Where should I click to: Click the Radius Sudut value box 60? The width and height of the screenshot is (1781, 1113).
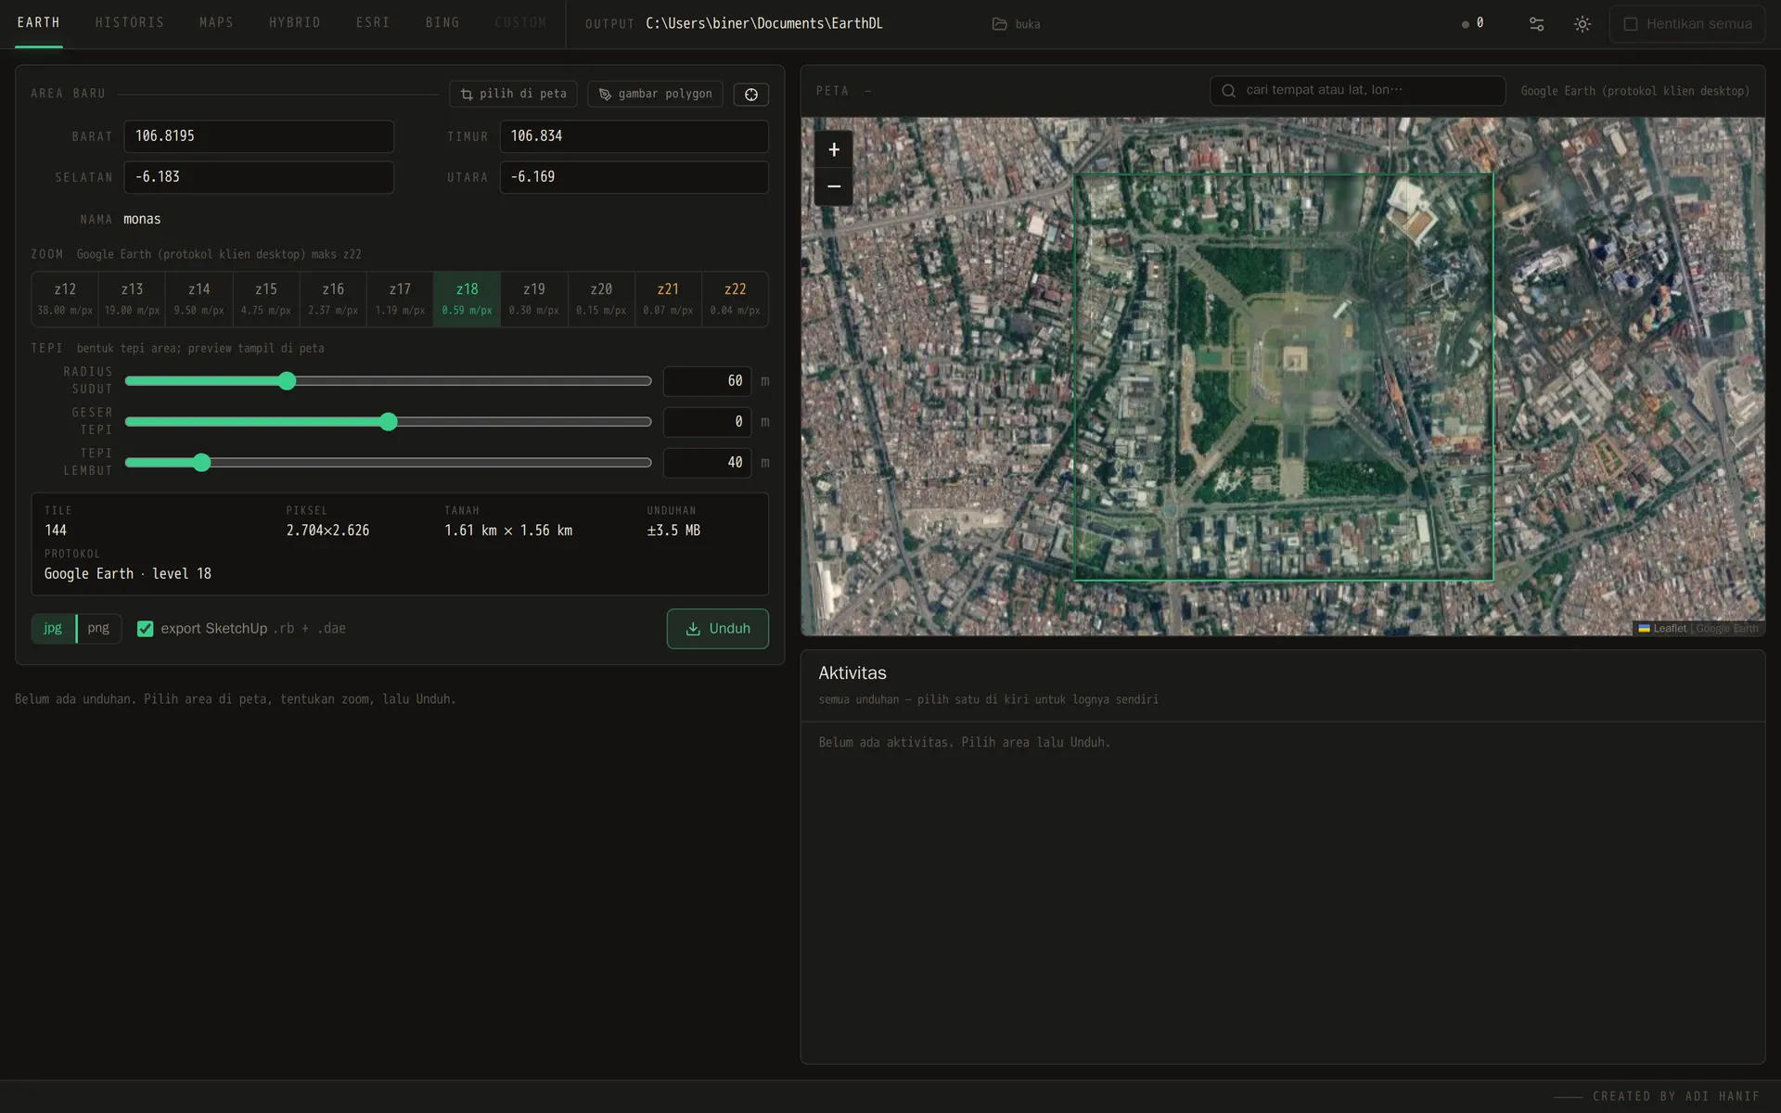click(x=707, y=381)
